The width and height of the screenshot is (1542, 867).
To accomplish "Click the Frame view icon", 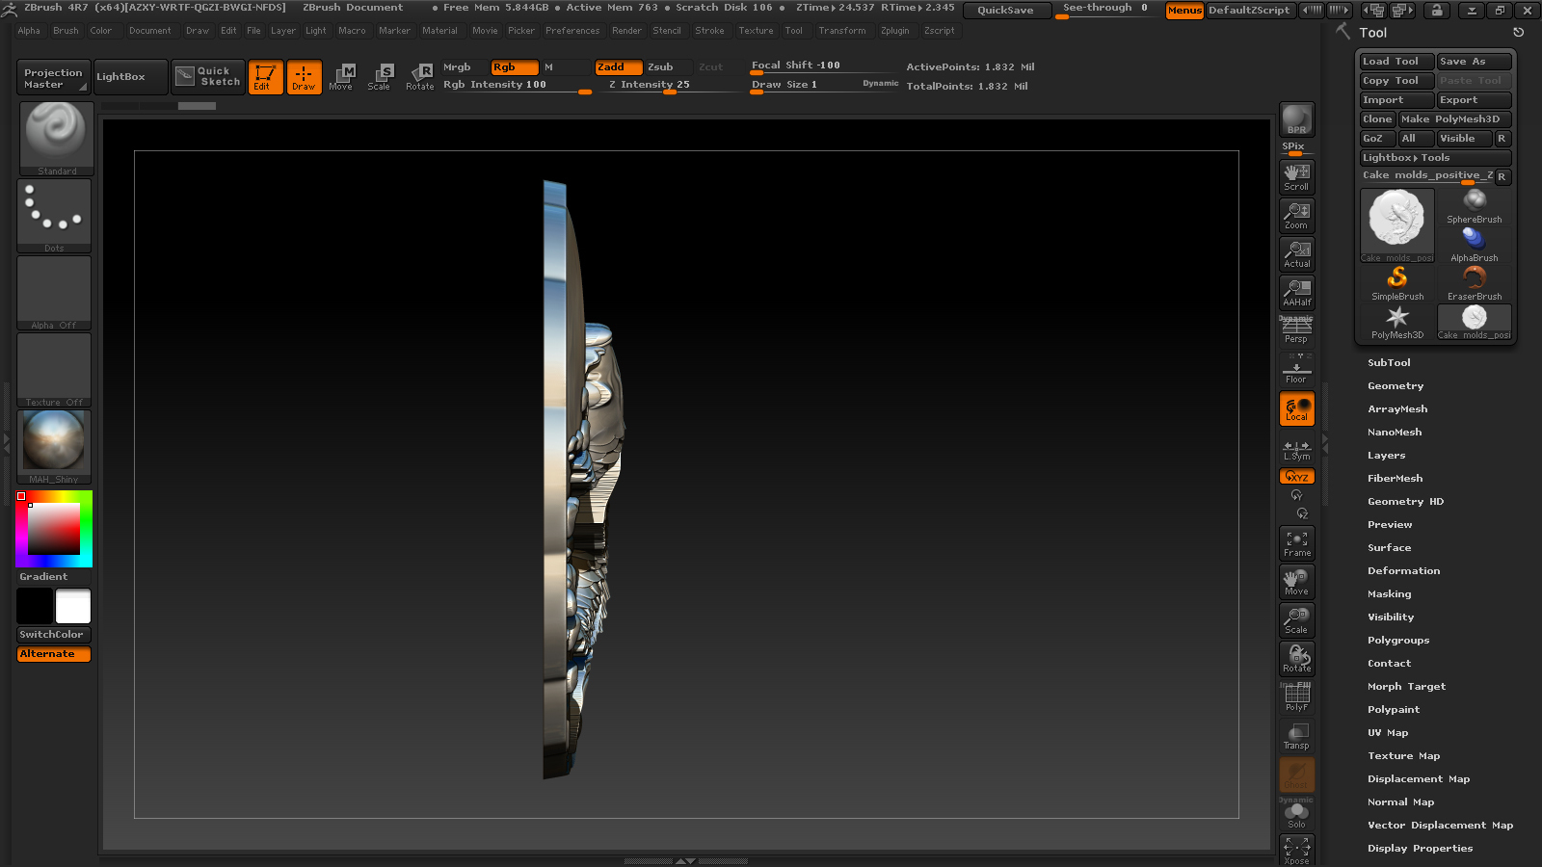I will (x=1296, y=543).
